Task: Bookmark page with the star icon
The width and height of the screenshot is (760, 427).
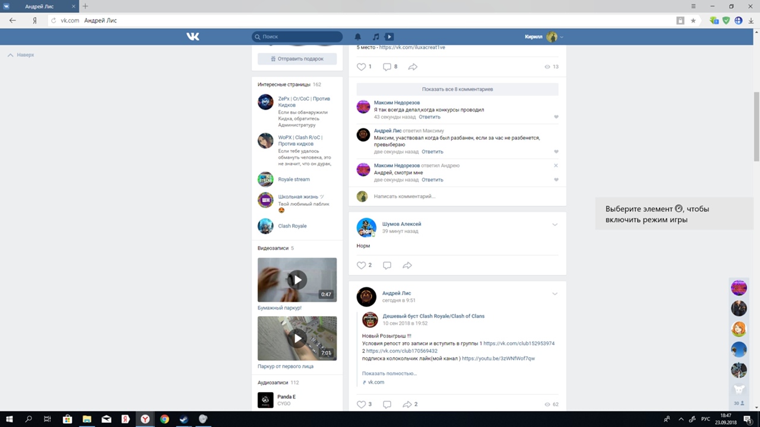Action: click(693, 20)
